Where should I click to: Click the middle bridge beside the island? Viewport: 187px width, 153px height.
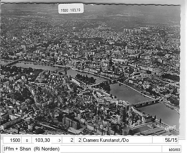(103, 83)
